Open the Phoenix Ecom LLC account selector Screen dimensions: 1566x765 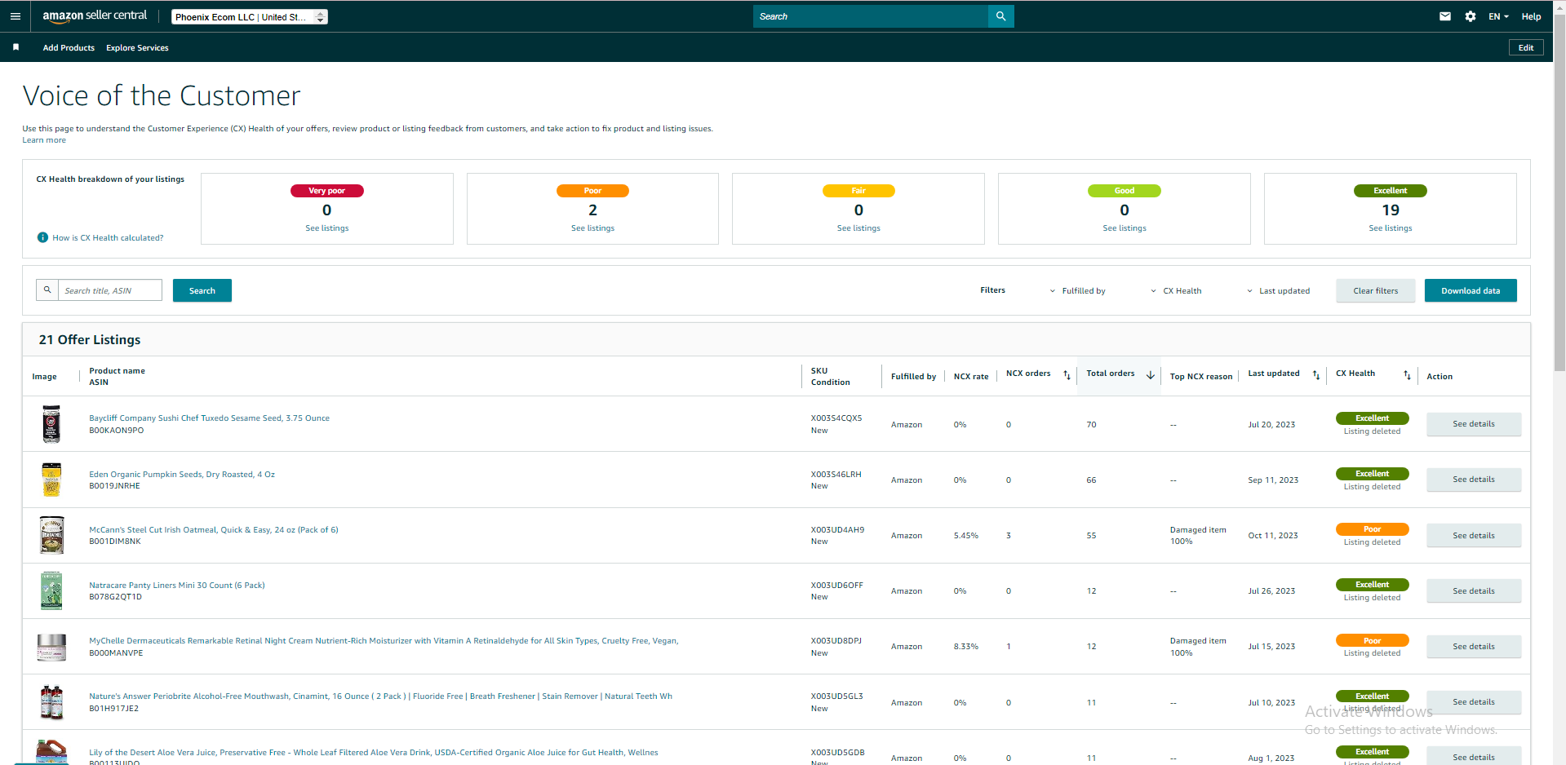point(250,16)
